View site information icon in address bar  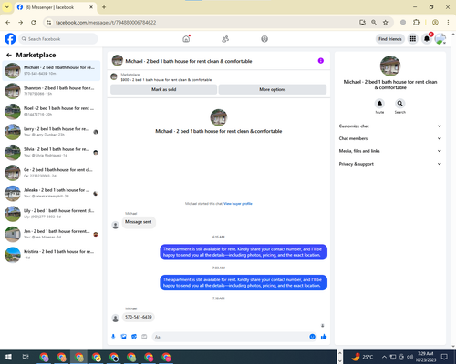[48, 23]
